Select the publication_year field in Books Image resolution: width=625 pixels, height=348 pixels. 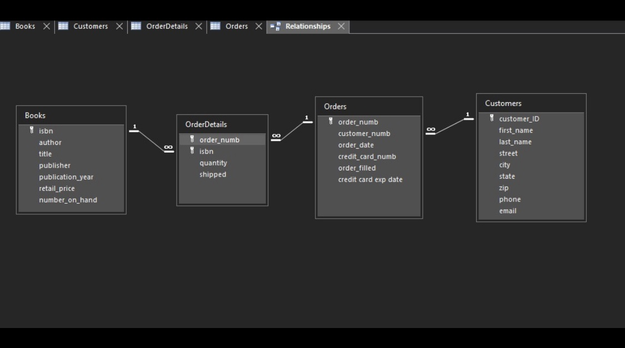tap(71, 177)
